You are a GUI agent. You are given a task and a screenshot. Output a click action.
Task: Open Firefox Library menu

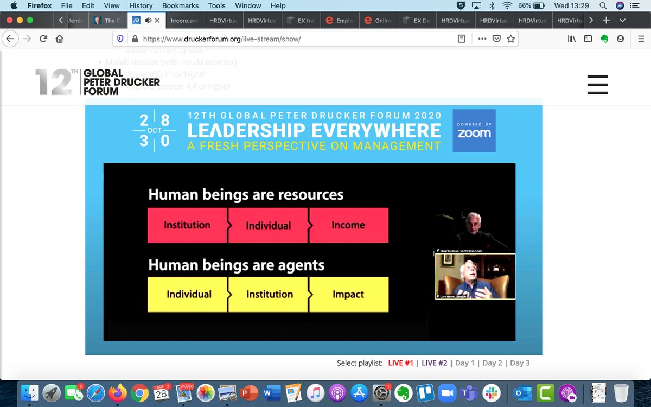coord(572,39)
